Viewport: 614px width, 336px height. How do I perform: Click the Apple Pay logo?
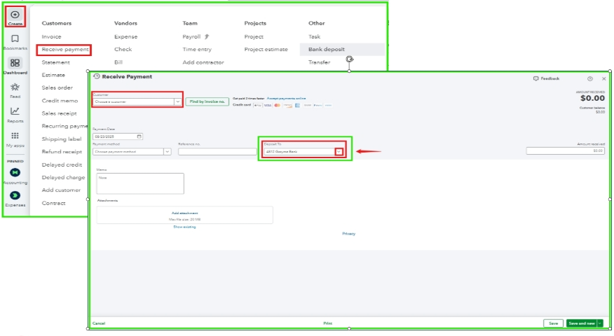[x=258, y=105]
